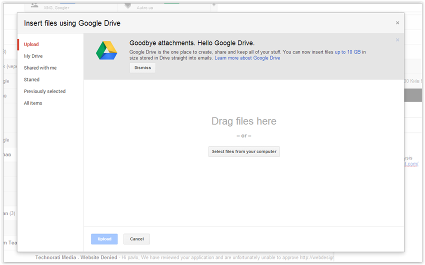Image resolution: width=425 pixels, height=265 pixels.
Task: Open Shared with me section
Action: tap(40, 67)
